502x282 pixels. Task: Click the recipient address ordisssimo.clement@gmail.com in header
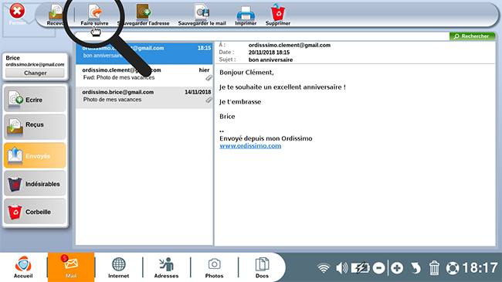click(290, 45)
